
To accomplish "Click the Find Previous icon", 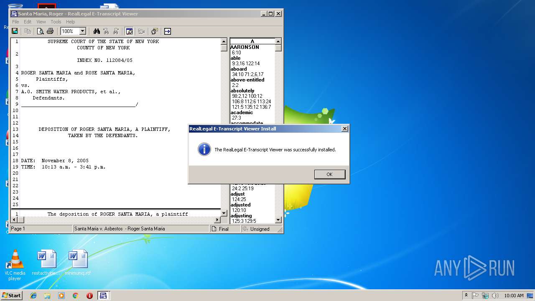I will 106,31.
